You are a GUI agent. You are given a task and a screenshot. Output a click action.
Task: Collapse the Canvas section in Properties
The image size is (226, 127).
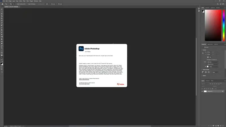pyautogui.click(x=202, y=50)
